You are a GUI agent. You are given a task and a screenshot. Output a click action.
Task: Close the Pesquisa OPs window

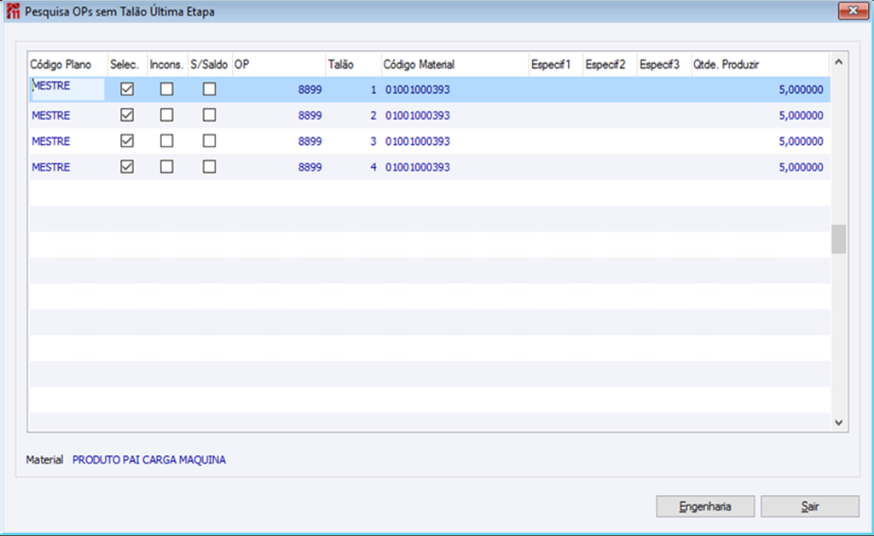(853, 11)
